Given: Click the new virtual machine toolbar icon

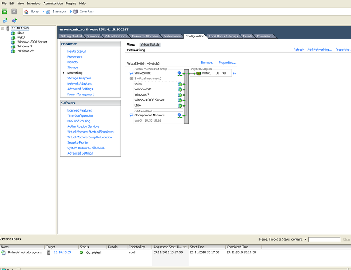Looking at the screenshot, I should pyautogui.click(x=5, y=21).
